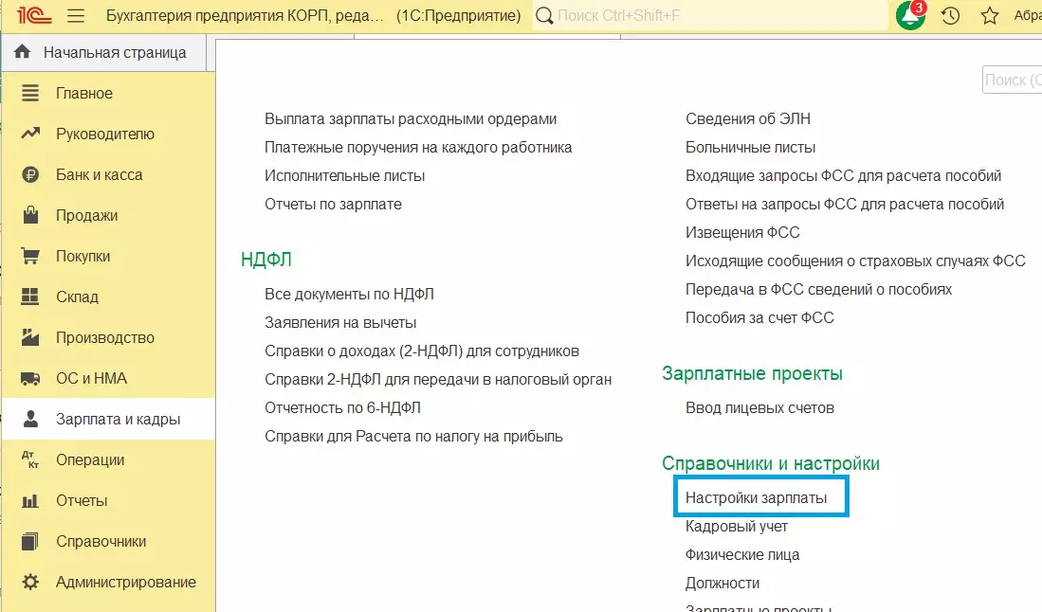Open Входящие запросы ФСС для расчета пособий
Image resolution: width=1042 pixels, height=612 pixels.
click(843, 176)
